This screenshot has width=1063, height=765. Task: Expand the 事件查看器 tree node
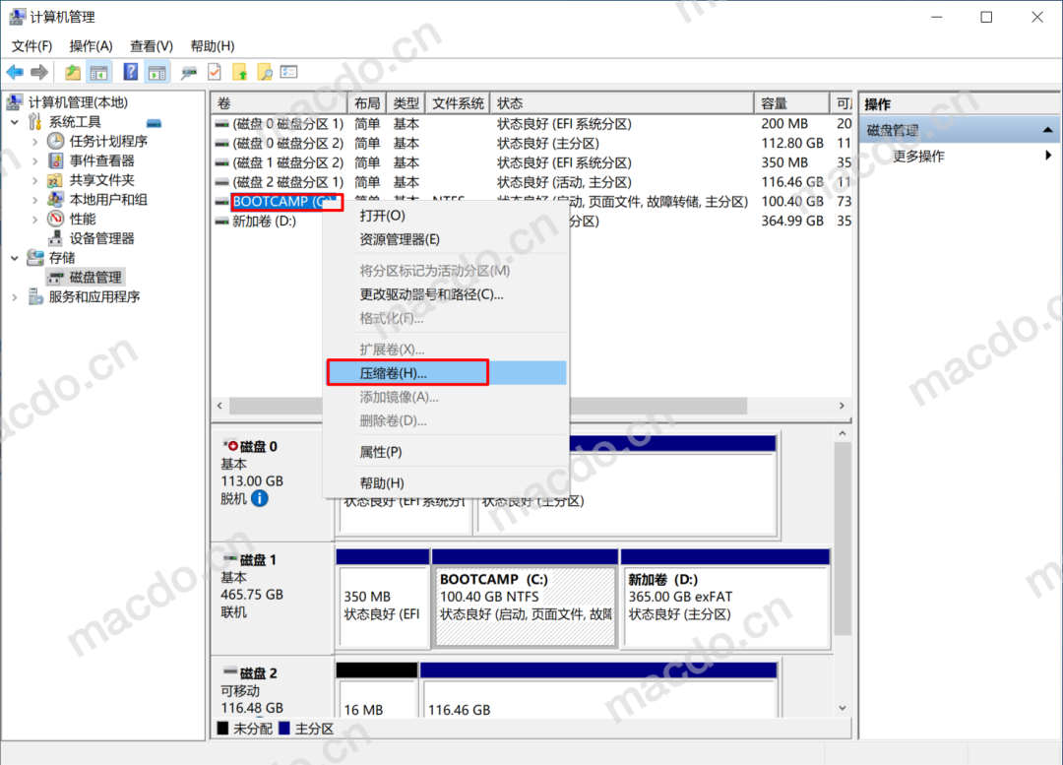click(x=35, y=160)
